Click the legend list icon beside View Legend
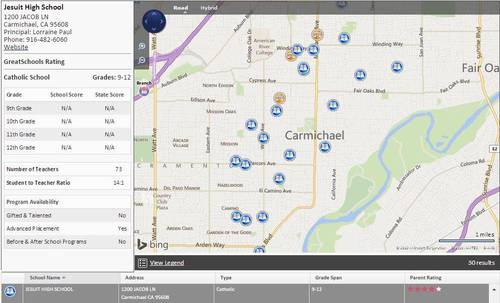500x303 pixels. [x=144, y=262]
